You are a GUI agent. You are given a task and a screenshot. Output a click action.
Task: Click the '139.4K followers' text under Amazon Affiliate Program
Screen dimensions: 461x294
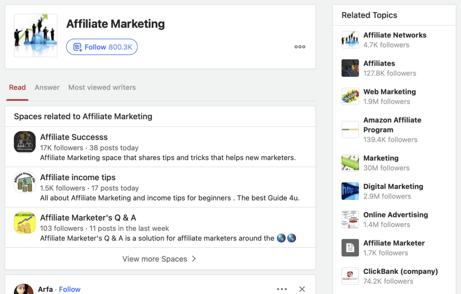pyautogui.click(x=390, y=140)
